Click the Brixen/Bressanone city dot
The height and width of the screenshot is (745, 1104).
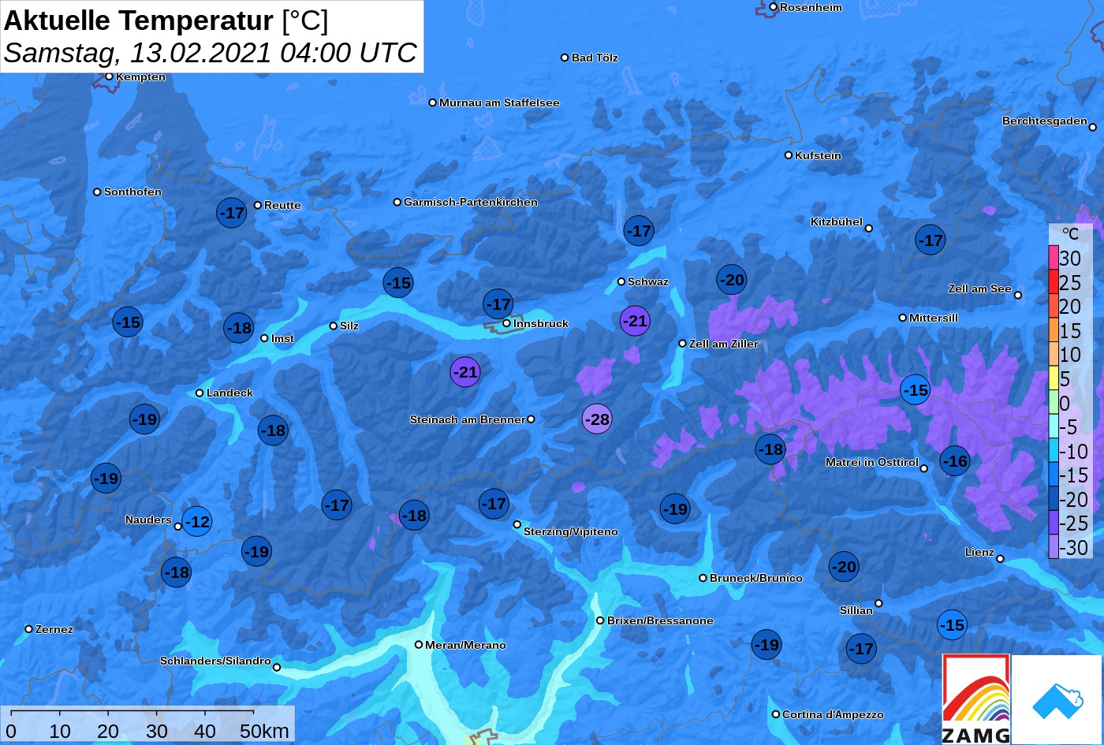click(600, 620)
